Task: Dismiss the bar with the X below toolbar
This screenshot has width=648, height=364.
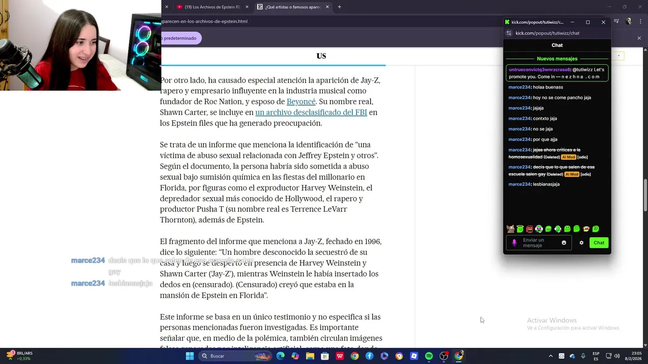Action: click(639, 38)
